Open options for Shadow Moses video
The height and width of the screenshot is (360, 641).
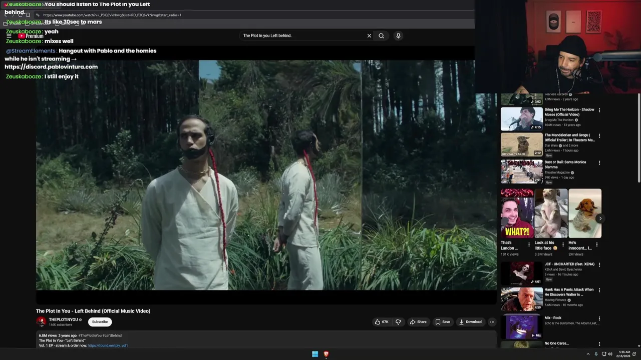tap(599, 110)
